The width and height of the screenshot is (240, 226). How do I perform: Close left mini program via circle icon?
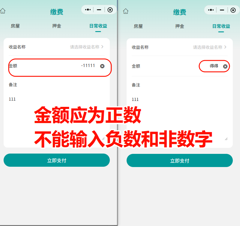[110, 10]
